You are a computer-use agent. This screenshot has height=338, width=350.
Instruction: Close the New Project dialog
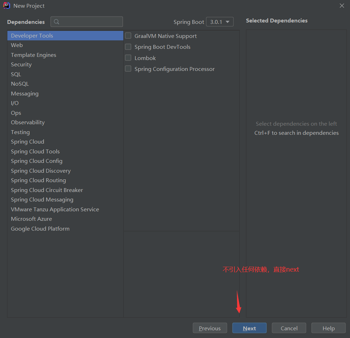point(342,6)
